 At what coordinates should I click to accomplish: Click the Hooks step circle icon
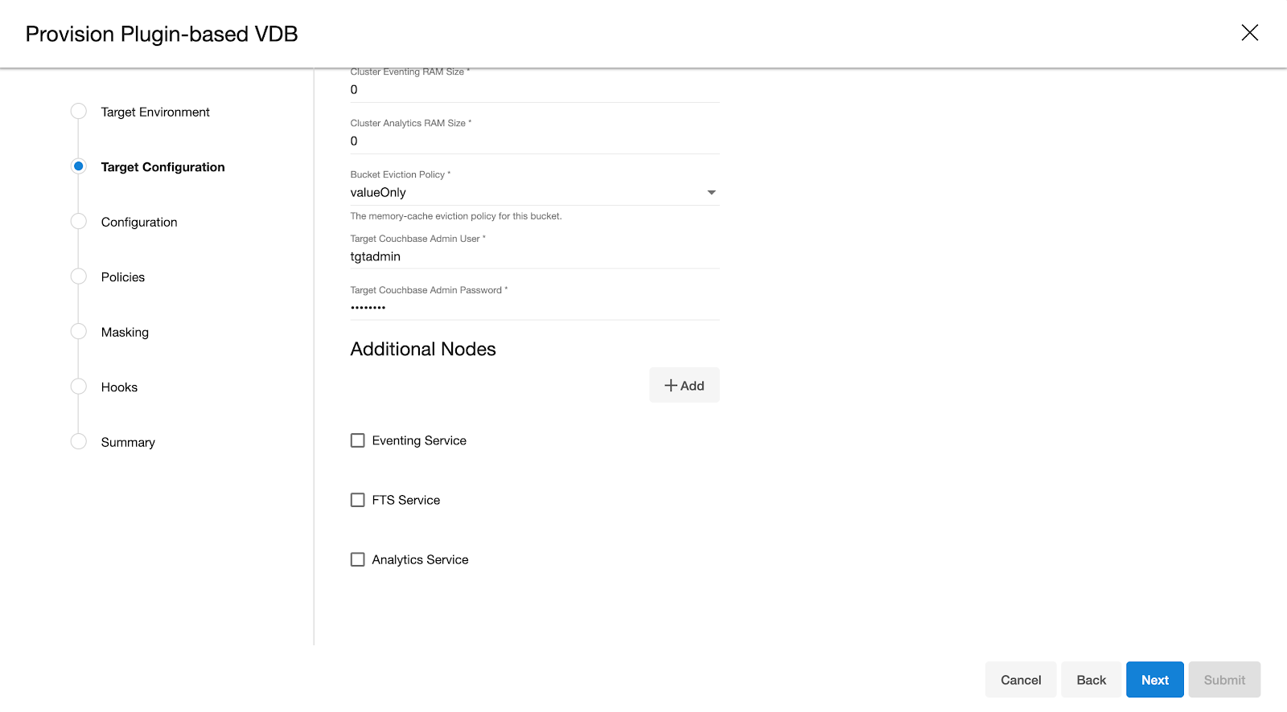click(79, 387)
